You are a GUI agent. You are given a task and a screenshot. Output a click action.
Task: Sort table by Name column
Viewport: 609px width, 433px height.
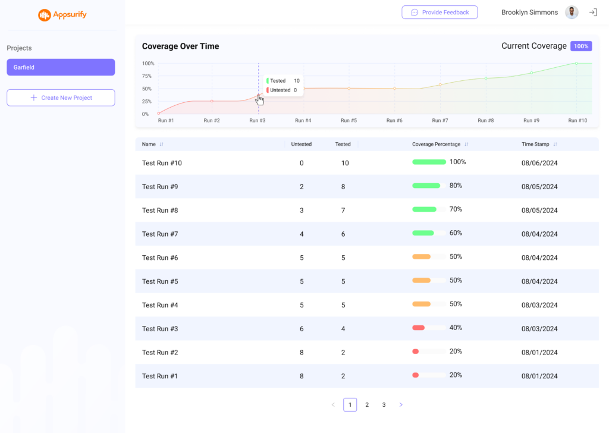coord(162,144)
